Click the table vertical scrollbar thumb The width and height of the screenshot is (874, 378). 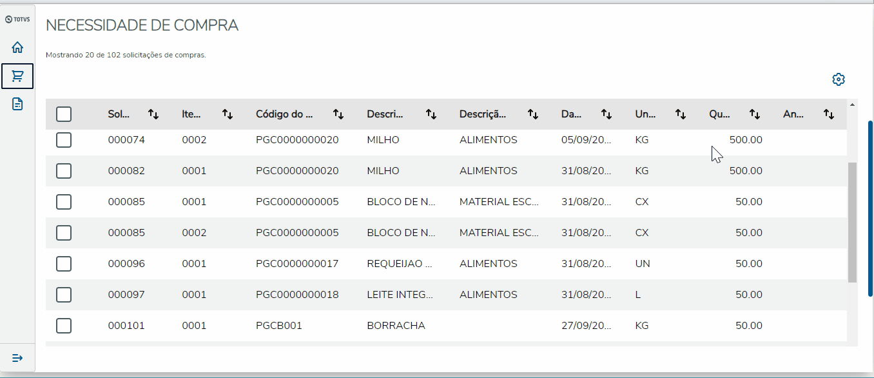[852, 221]
